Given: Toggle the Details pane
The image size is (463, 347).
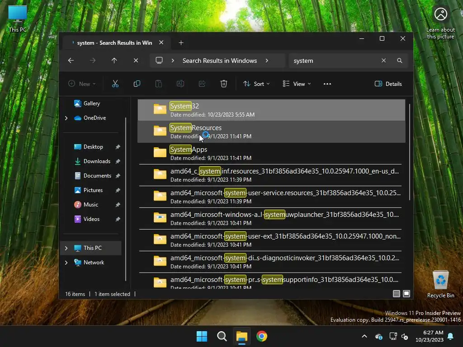Looking at the screenshot, I should 388,84.
